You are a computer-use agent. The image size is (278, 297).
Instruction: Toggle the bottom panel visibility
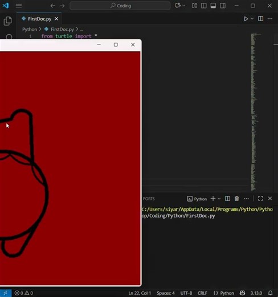tap(213, 6)
